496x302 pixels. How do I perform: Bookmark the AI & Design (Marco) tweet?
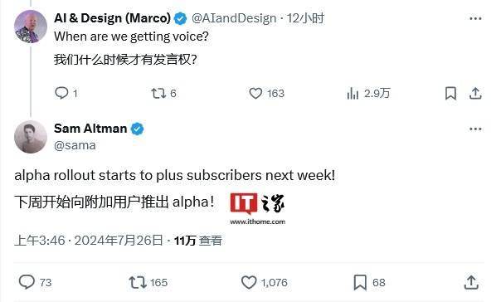pos(450,94)
